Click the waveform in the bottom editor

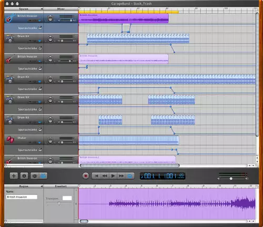click(167, 204)
